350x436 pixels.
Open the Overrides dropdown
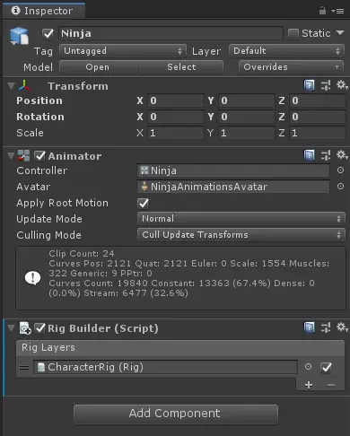point(291,67)
